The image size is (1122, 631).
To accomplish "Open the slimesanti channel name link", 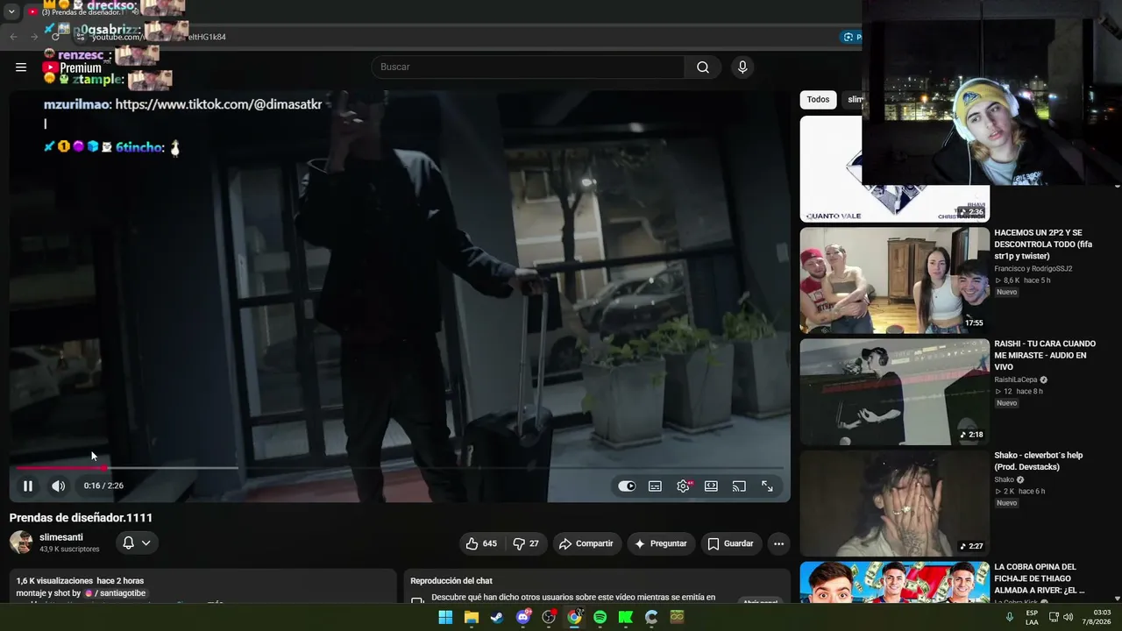I will (x=61, y=537).
